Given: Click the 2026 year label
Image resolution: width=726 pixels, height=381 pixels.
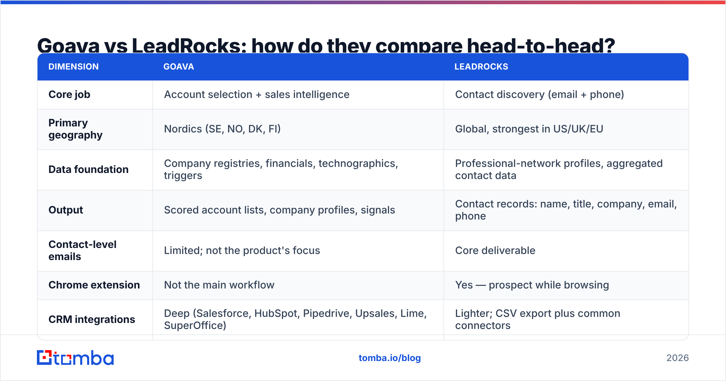Looking at the screenshot, I should click(678, 358).
